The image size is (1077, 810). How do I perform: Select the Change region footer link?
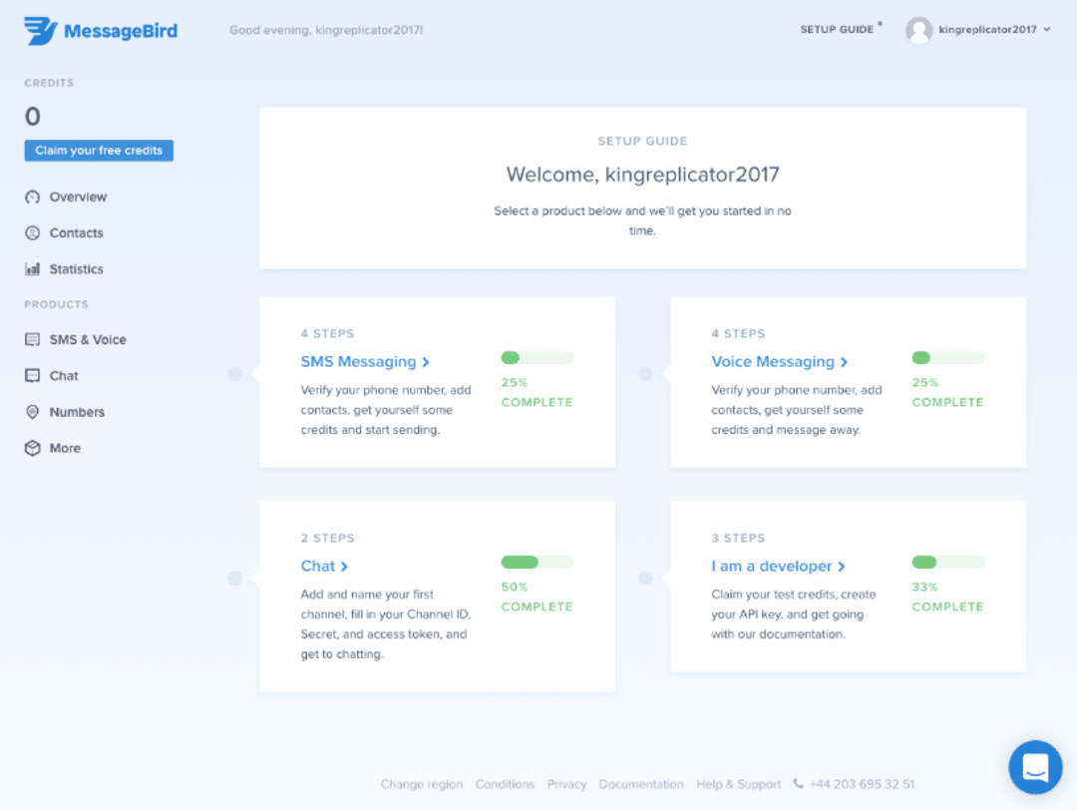[x=422, y=785]
